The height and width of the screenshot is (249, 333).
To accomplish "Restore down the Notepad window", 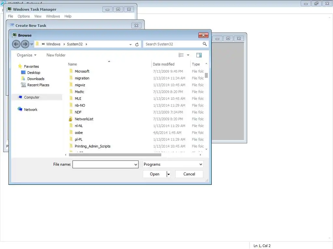I will click(316, 3).
